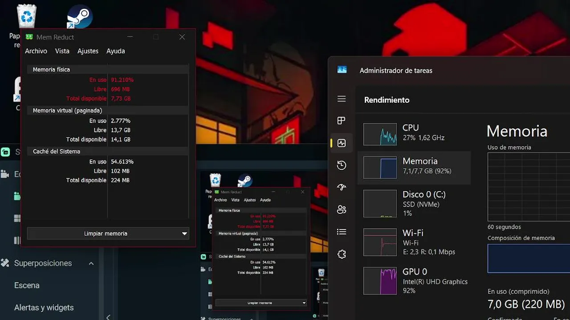The width and height of the screenshot is (570, 320).
Task: Click the Memoria virtual (paginada) header
Action: (108, 110)
